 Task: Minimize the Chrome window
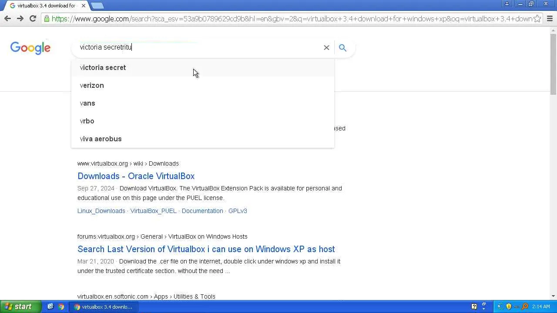point(520,4)
